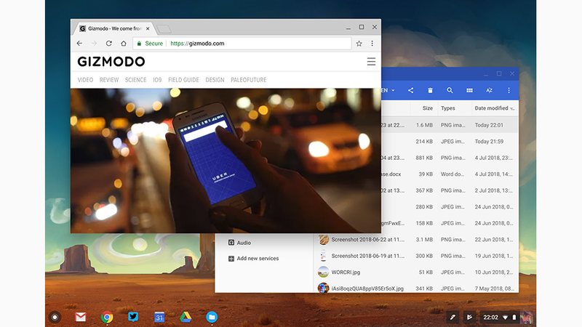Select Screenshot 2018-06-22 file row

click(x=416, y=240)
